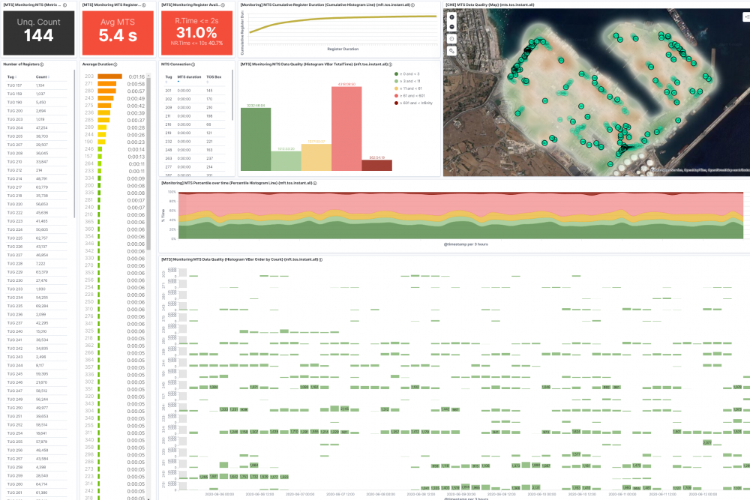This screenshot has height=500, width=750.
Task: Zoom out on the MTS map
Action: pos(452,26)
